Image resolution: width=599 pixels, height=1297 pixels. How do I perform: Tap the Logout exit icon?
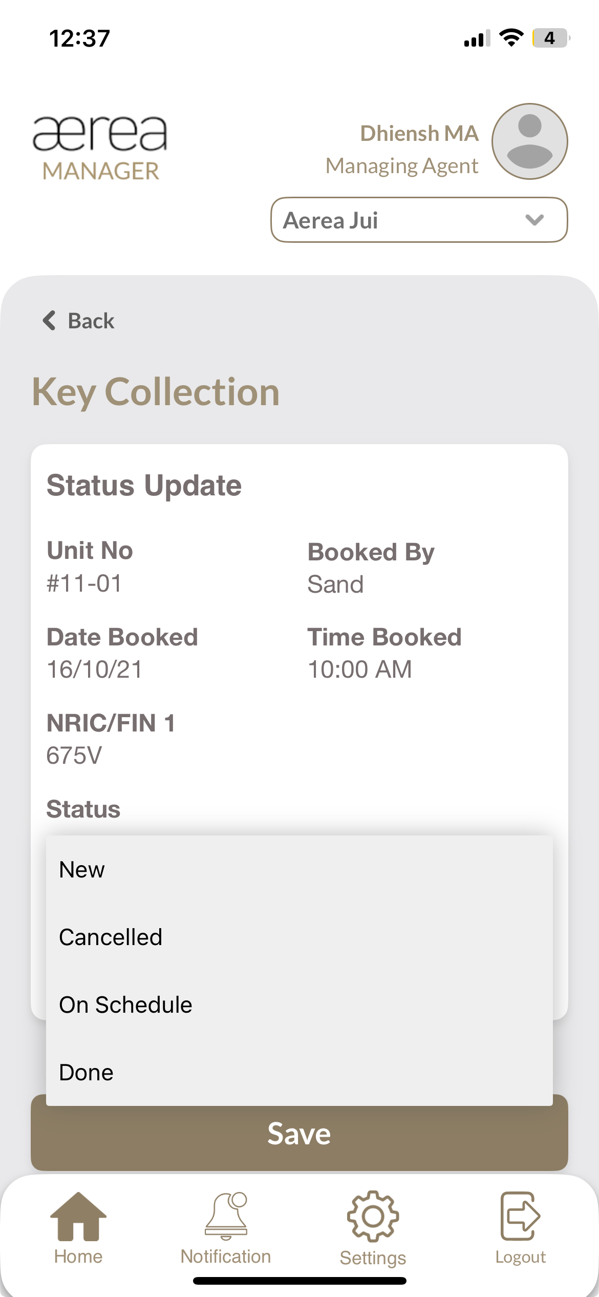click(x=520, y=1217)
